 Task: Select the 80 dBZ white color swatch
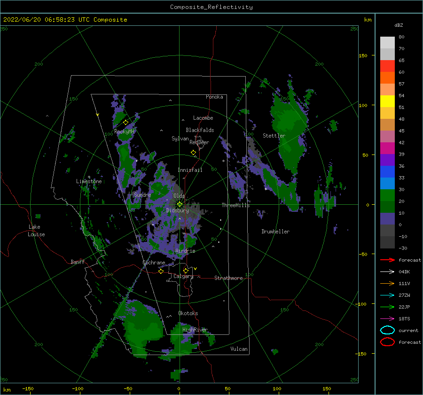387,42
